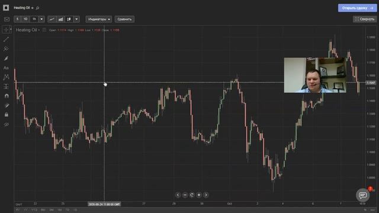This screenshot has height=213, width=379.
Task: Toggle the magnet snap mode
Action: [7, 96]
